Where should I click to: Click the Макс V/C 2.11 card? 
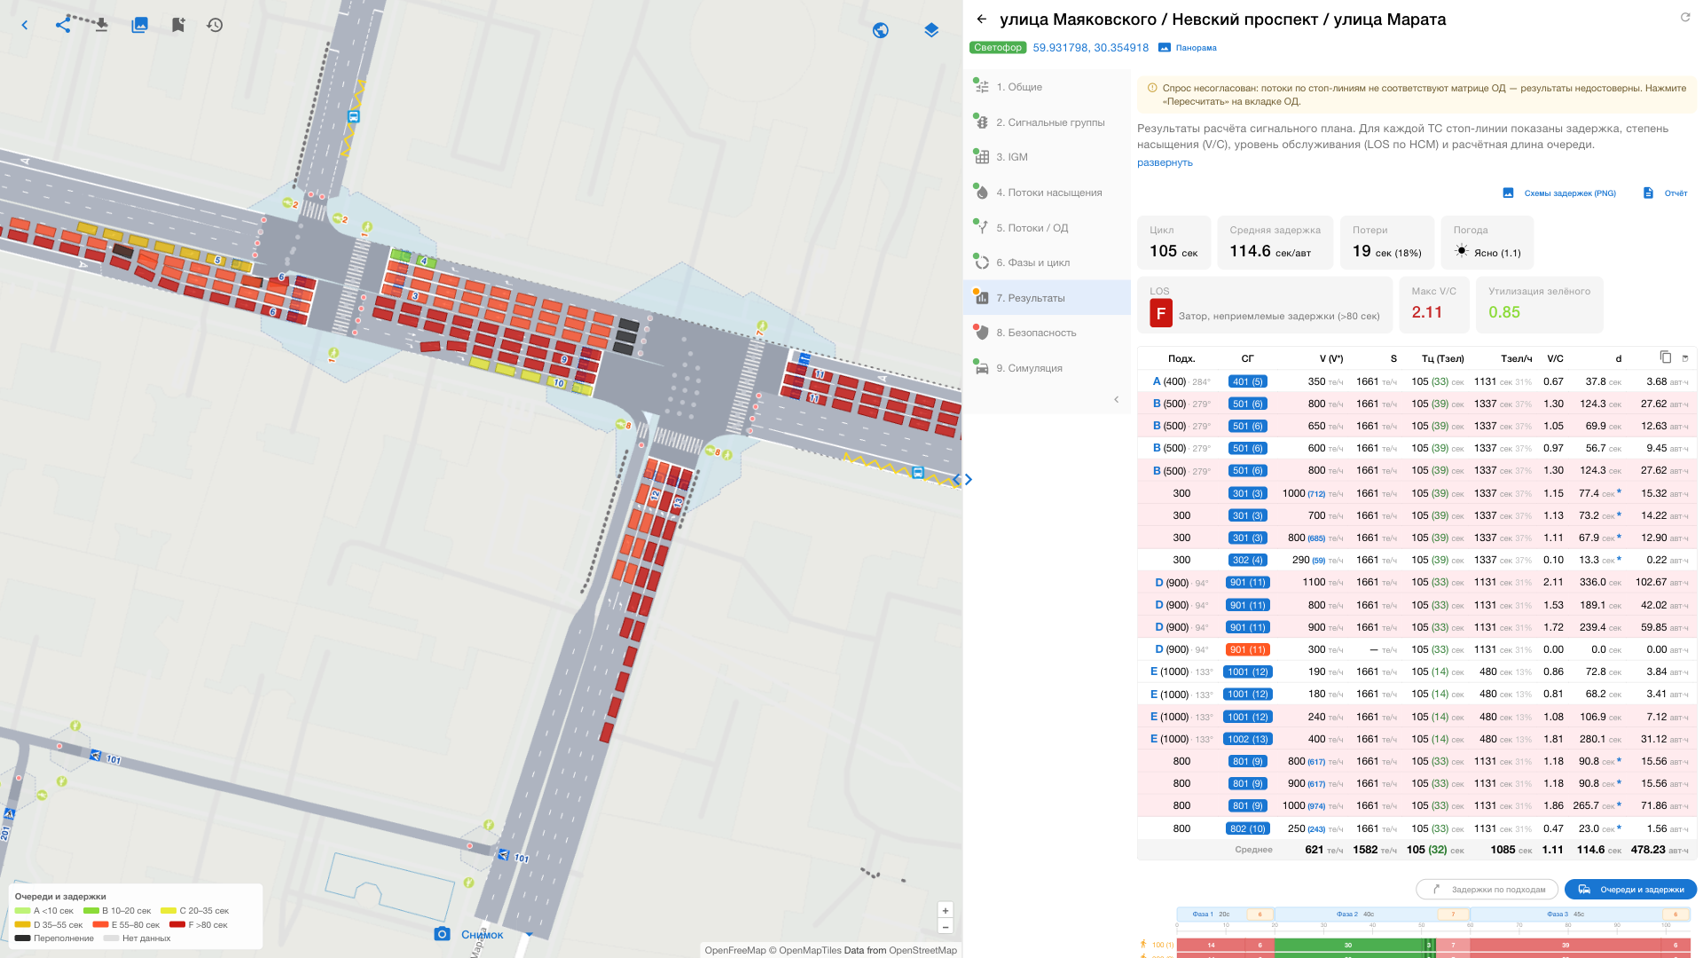1434,304
